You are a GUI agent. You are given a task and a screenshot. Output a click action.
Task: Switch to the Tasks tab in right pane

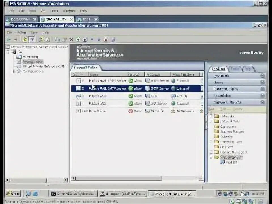tap(235, 69)
